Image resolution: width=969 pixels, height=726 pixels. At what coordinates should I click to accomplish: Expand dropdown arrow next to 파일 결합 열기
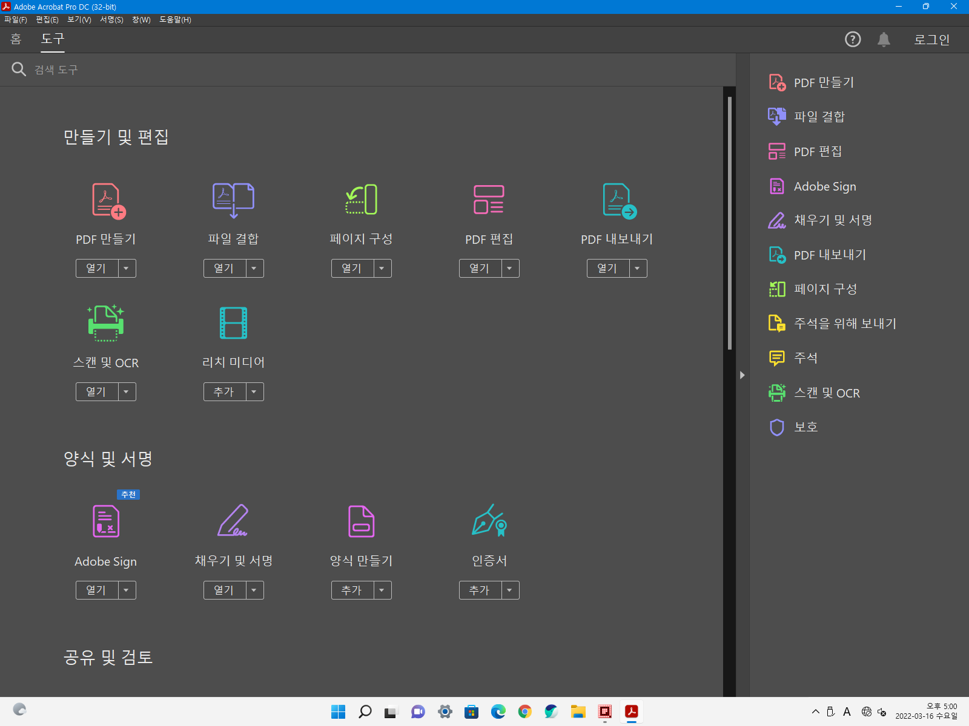(254, 268)
